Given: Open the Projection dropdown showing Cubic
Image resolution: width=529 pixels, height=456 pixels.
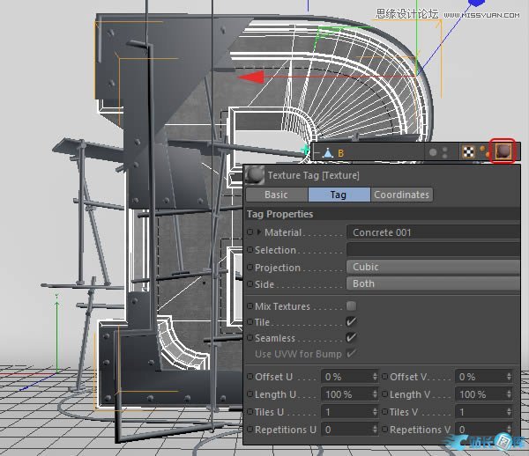Looking at the screenshot, I should point(432,267).
